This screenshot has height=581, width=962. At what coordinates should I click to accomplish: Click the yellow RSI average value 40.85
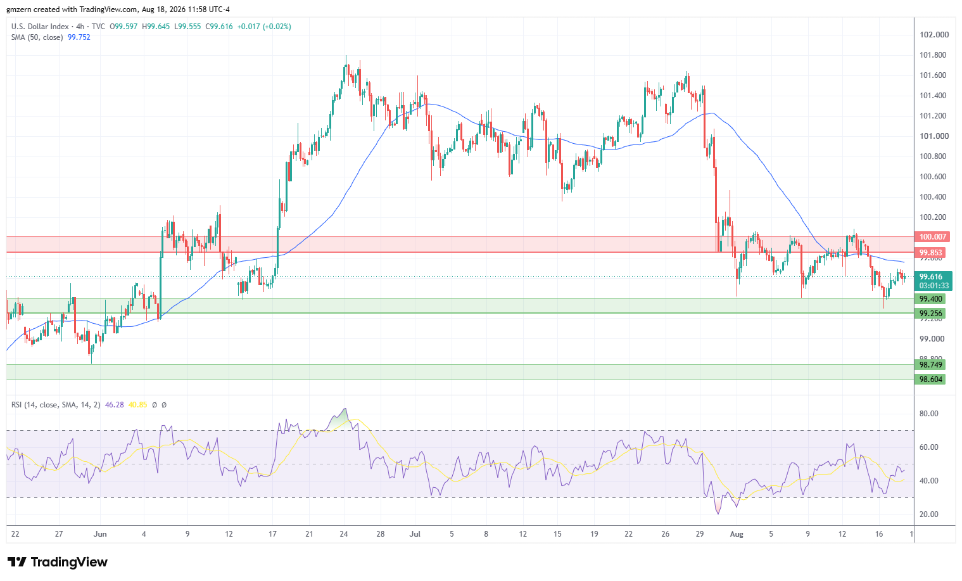[137, 404]
